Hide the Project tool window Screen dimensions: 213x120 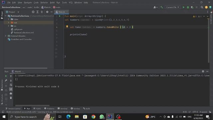52,12
